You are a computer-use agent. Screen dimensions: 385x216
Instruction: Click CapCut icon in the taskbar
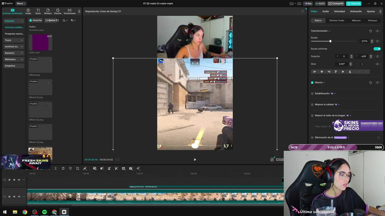64,212
